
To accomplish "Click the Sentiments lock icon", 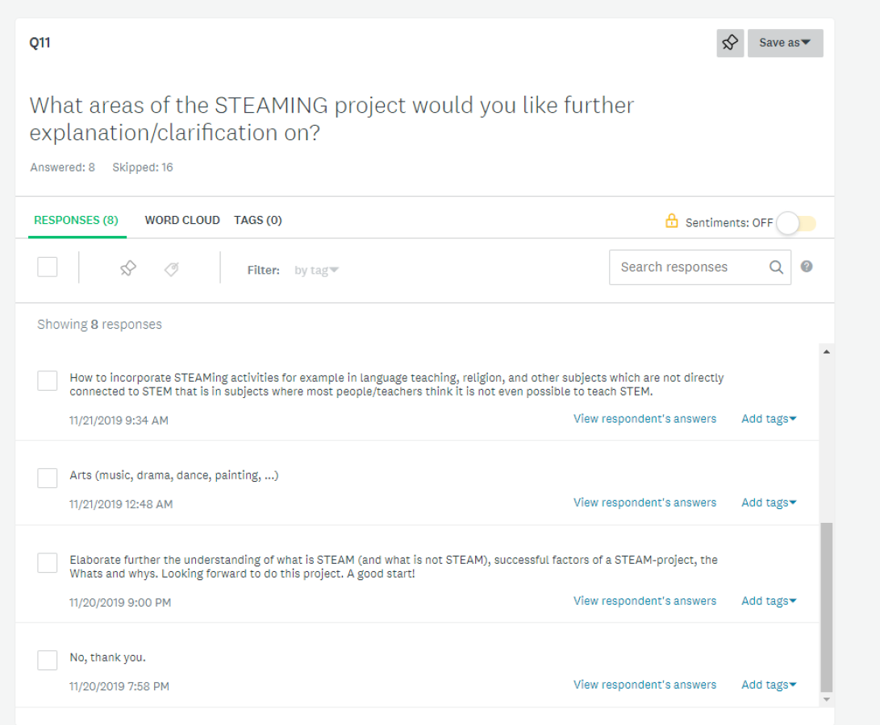I will (x=671, y=221).
